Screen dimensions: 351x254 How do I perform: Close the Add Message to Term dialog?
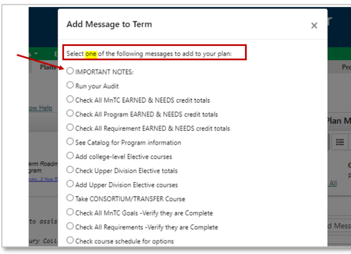(314, 26)
